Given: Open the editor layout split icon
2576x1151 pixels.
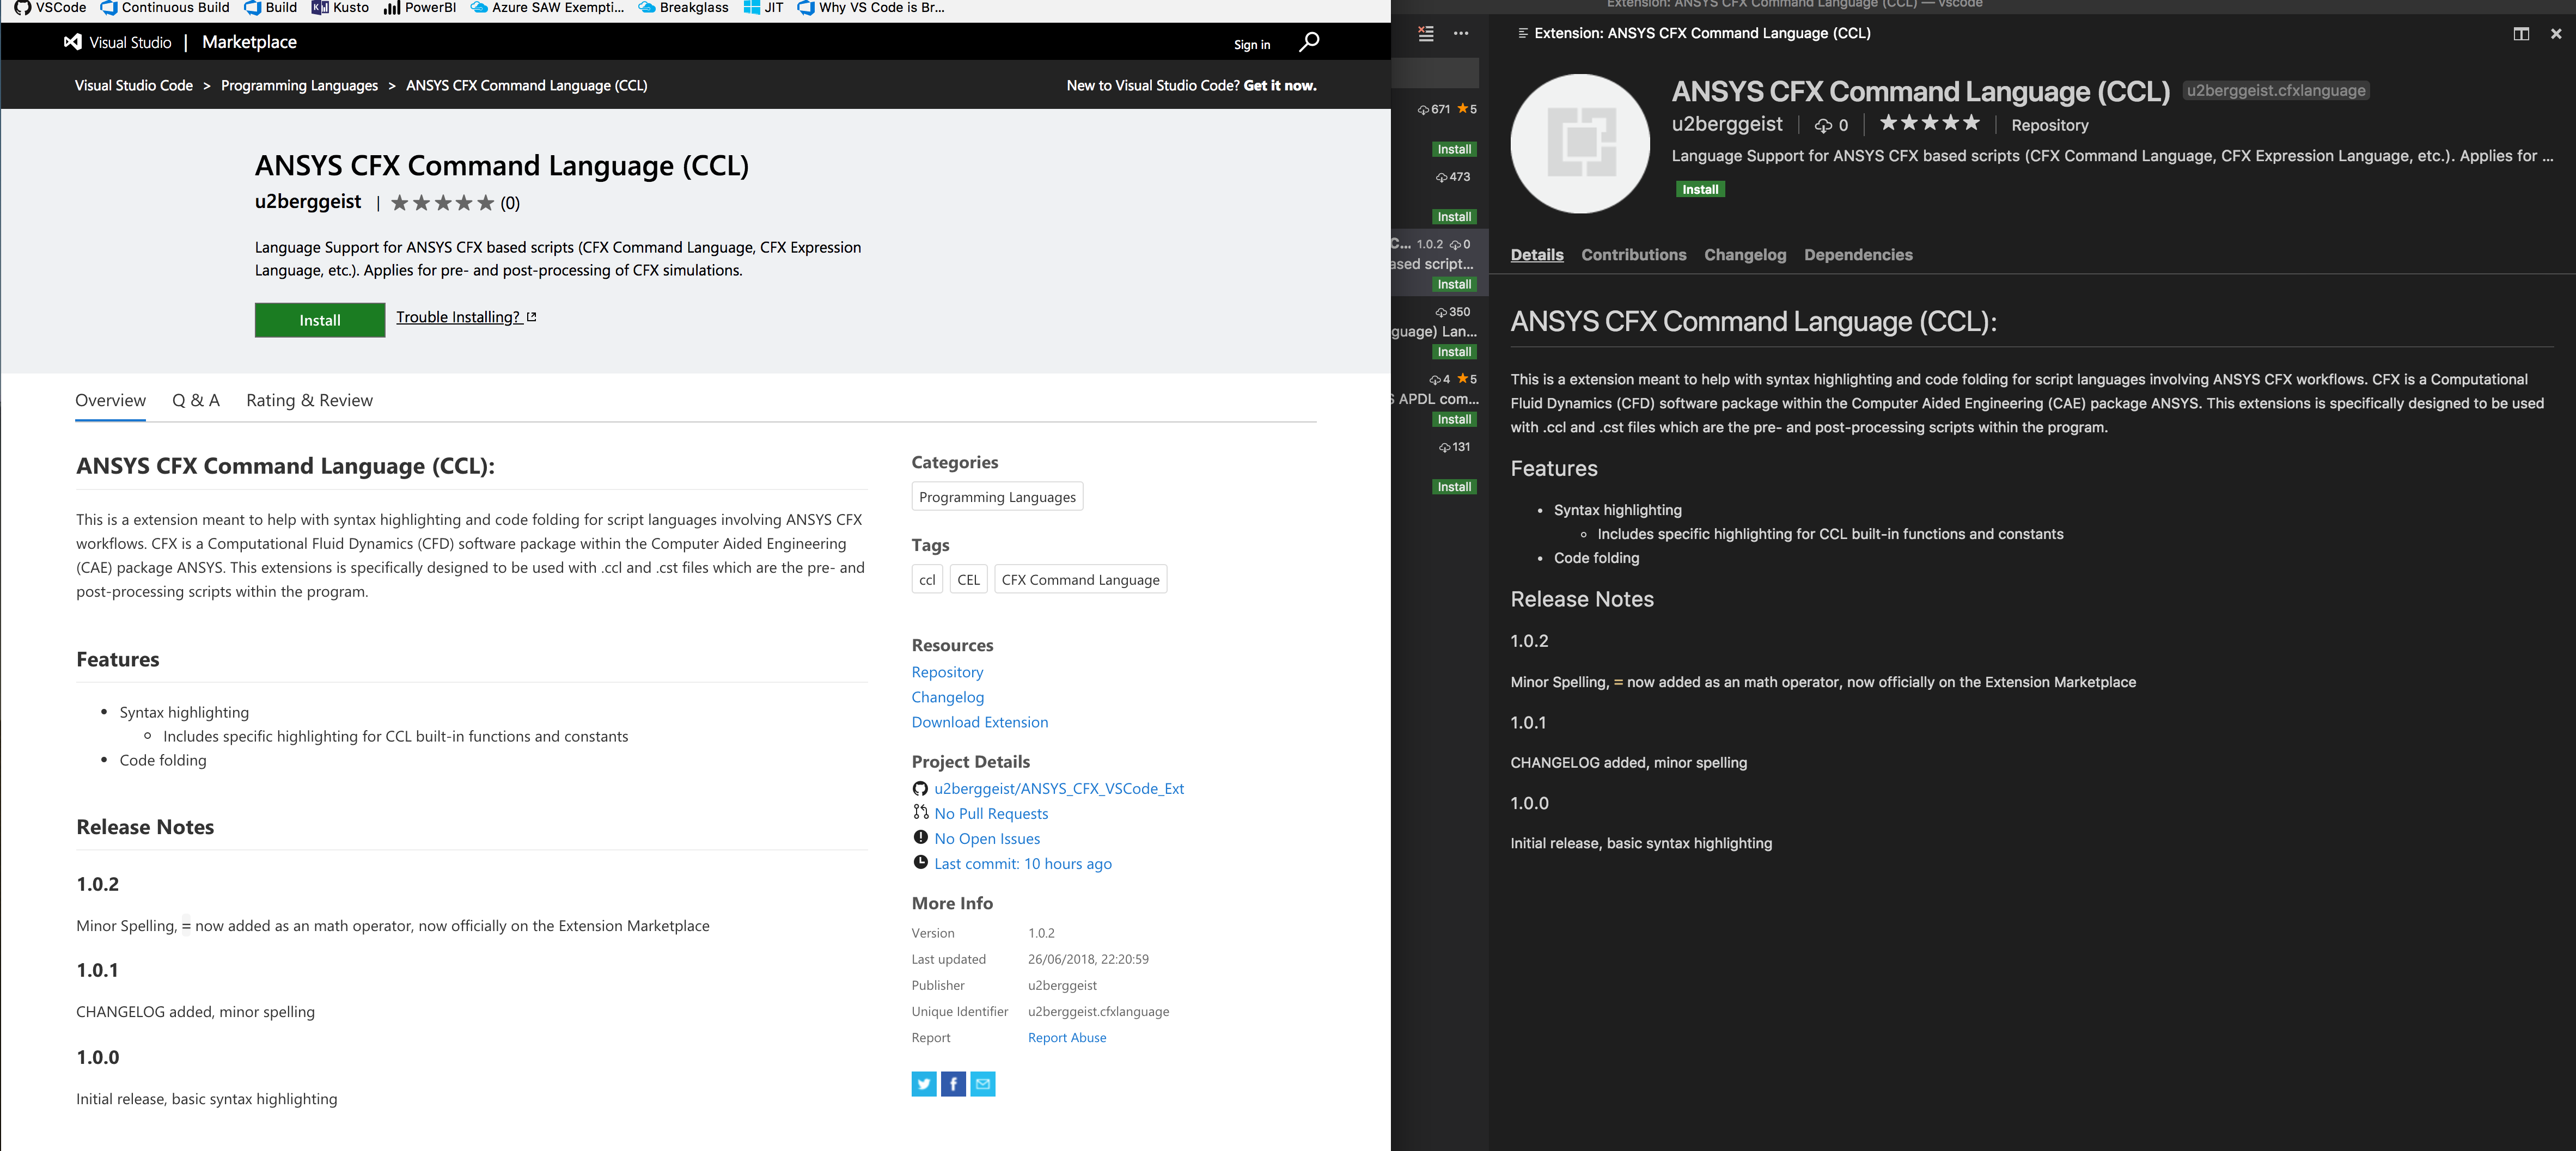Looking at the screenshot, I should coord(2521,33).
